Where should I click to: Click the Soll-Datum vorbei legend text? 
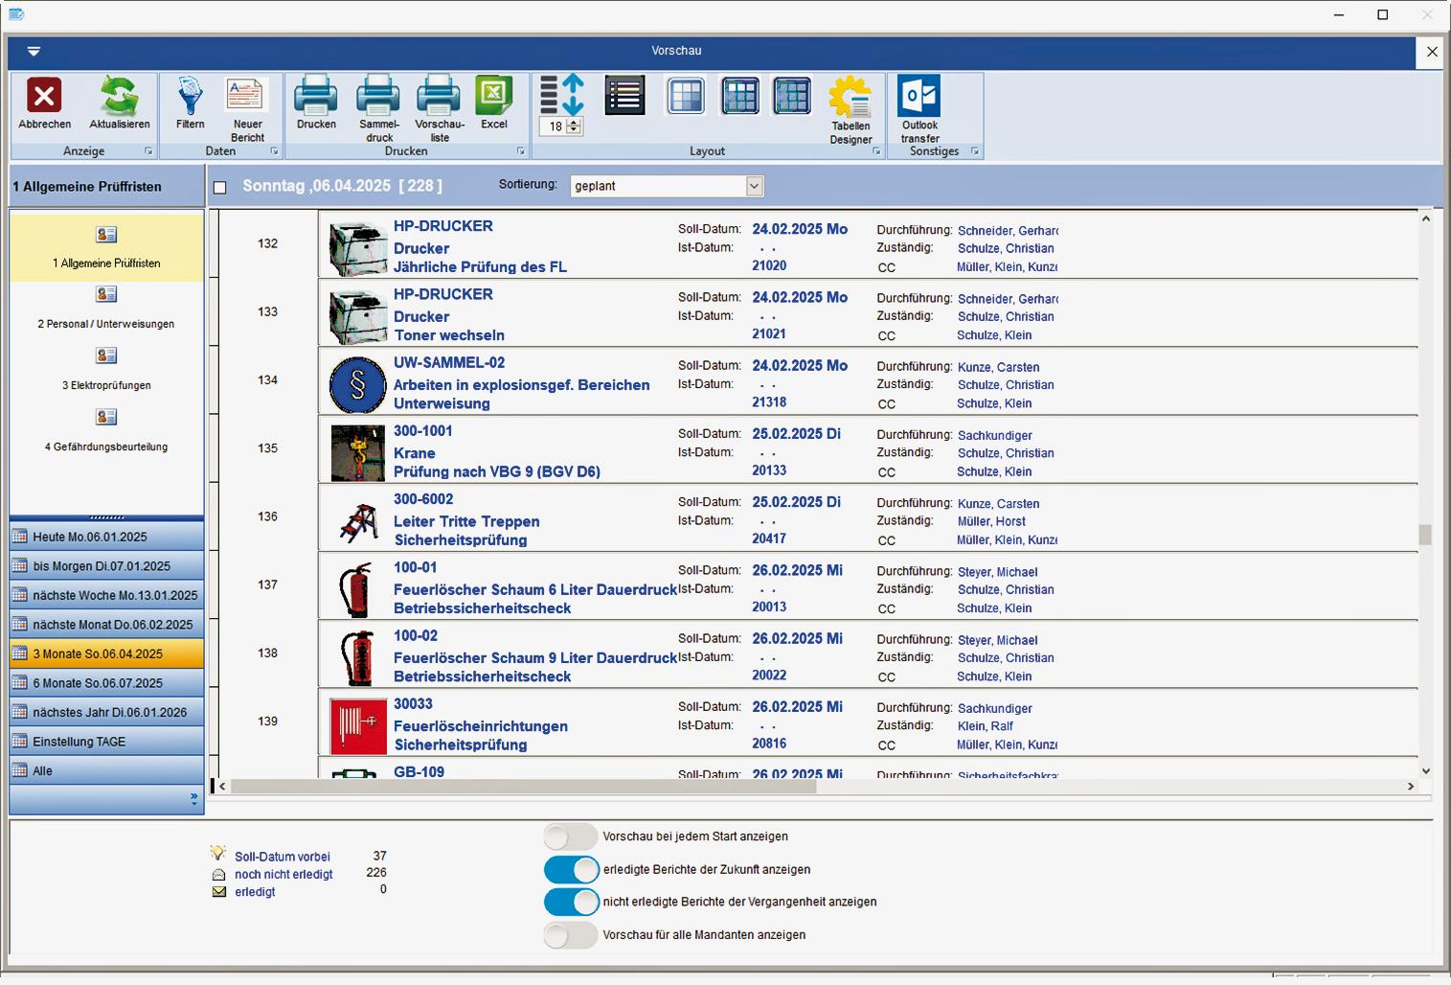click(283, 857)
